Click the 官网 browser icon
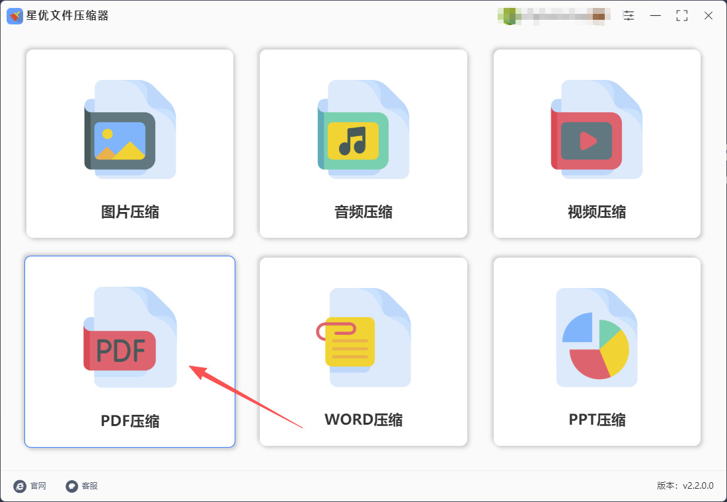 (x=20, y=485)
